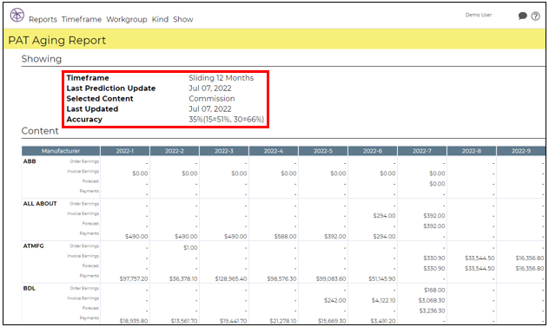This screenshot has width=549, height=327.
Task: Click the 2022-3 column header
Action: [224, 151]
